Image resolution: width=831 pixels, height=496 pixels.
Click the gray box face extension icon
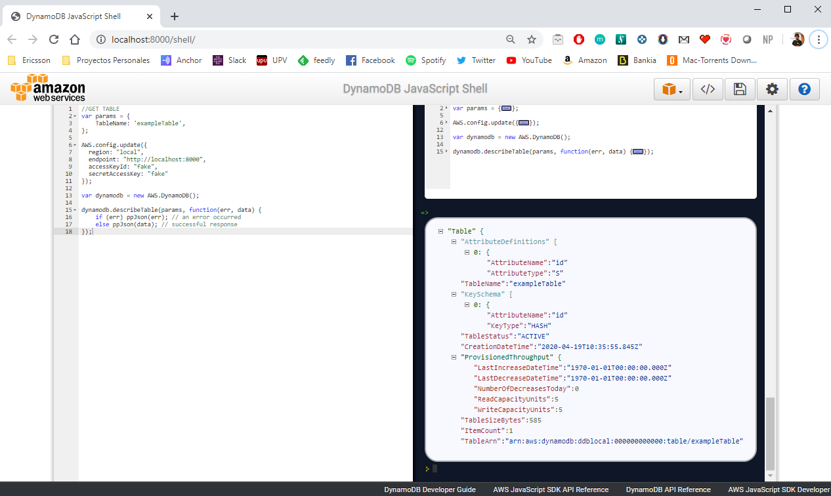point(558,39)
